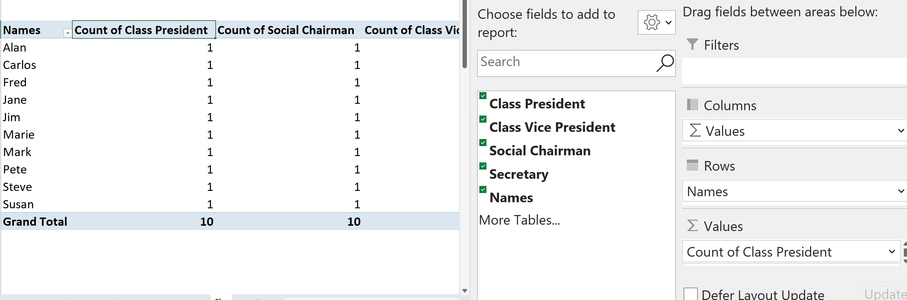
Task: Uncheck the Class President field checkbox
Action: pos(483,96)
